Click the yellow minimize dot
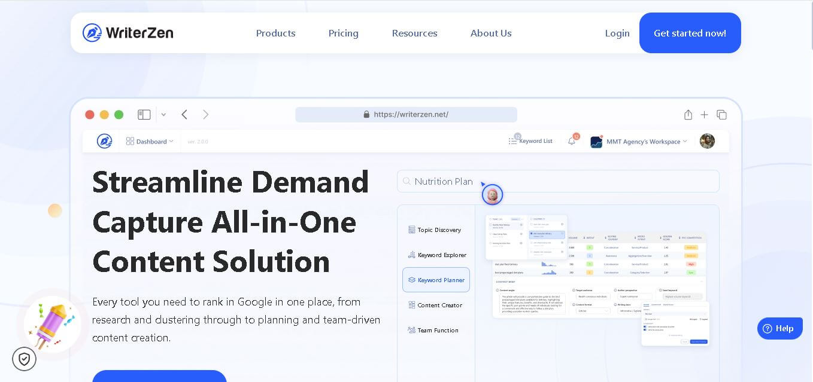The height and width of the screenshot is (382, 813). pyautogui.click(x=104, y=115)
